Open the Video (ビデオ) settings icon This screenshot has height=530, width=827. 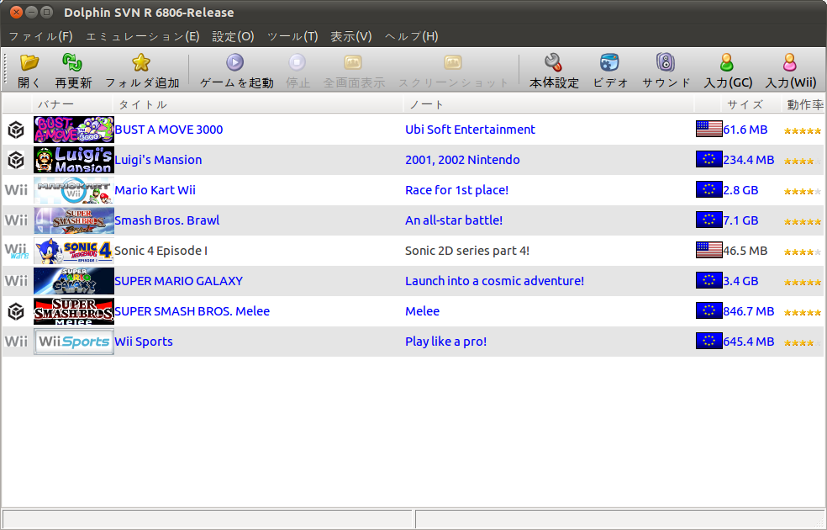click(x=609, y=63)
